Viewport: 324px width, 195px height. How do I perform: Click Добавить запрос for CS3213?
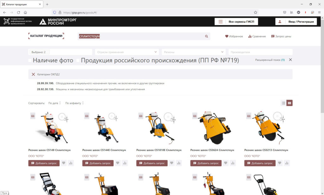click(260, 163)
